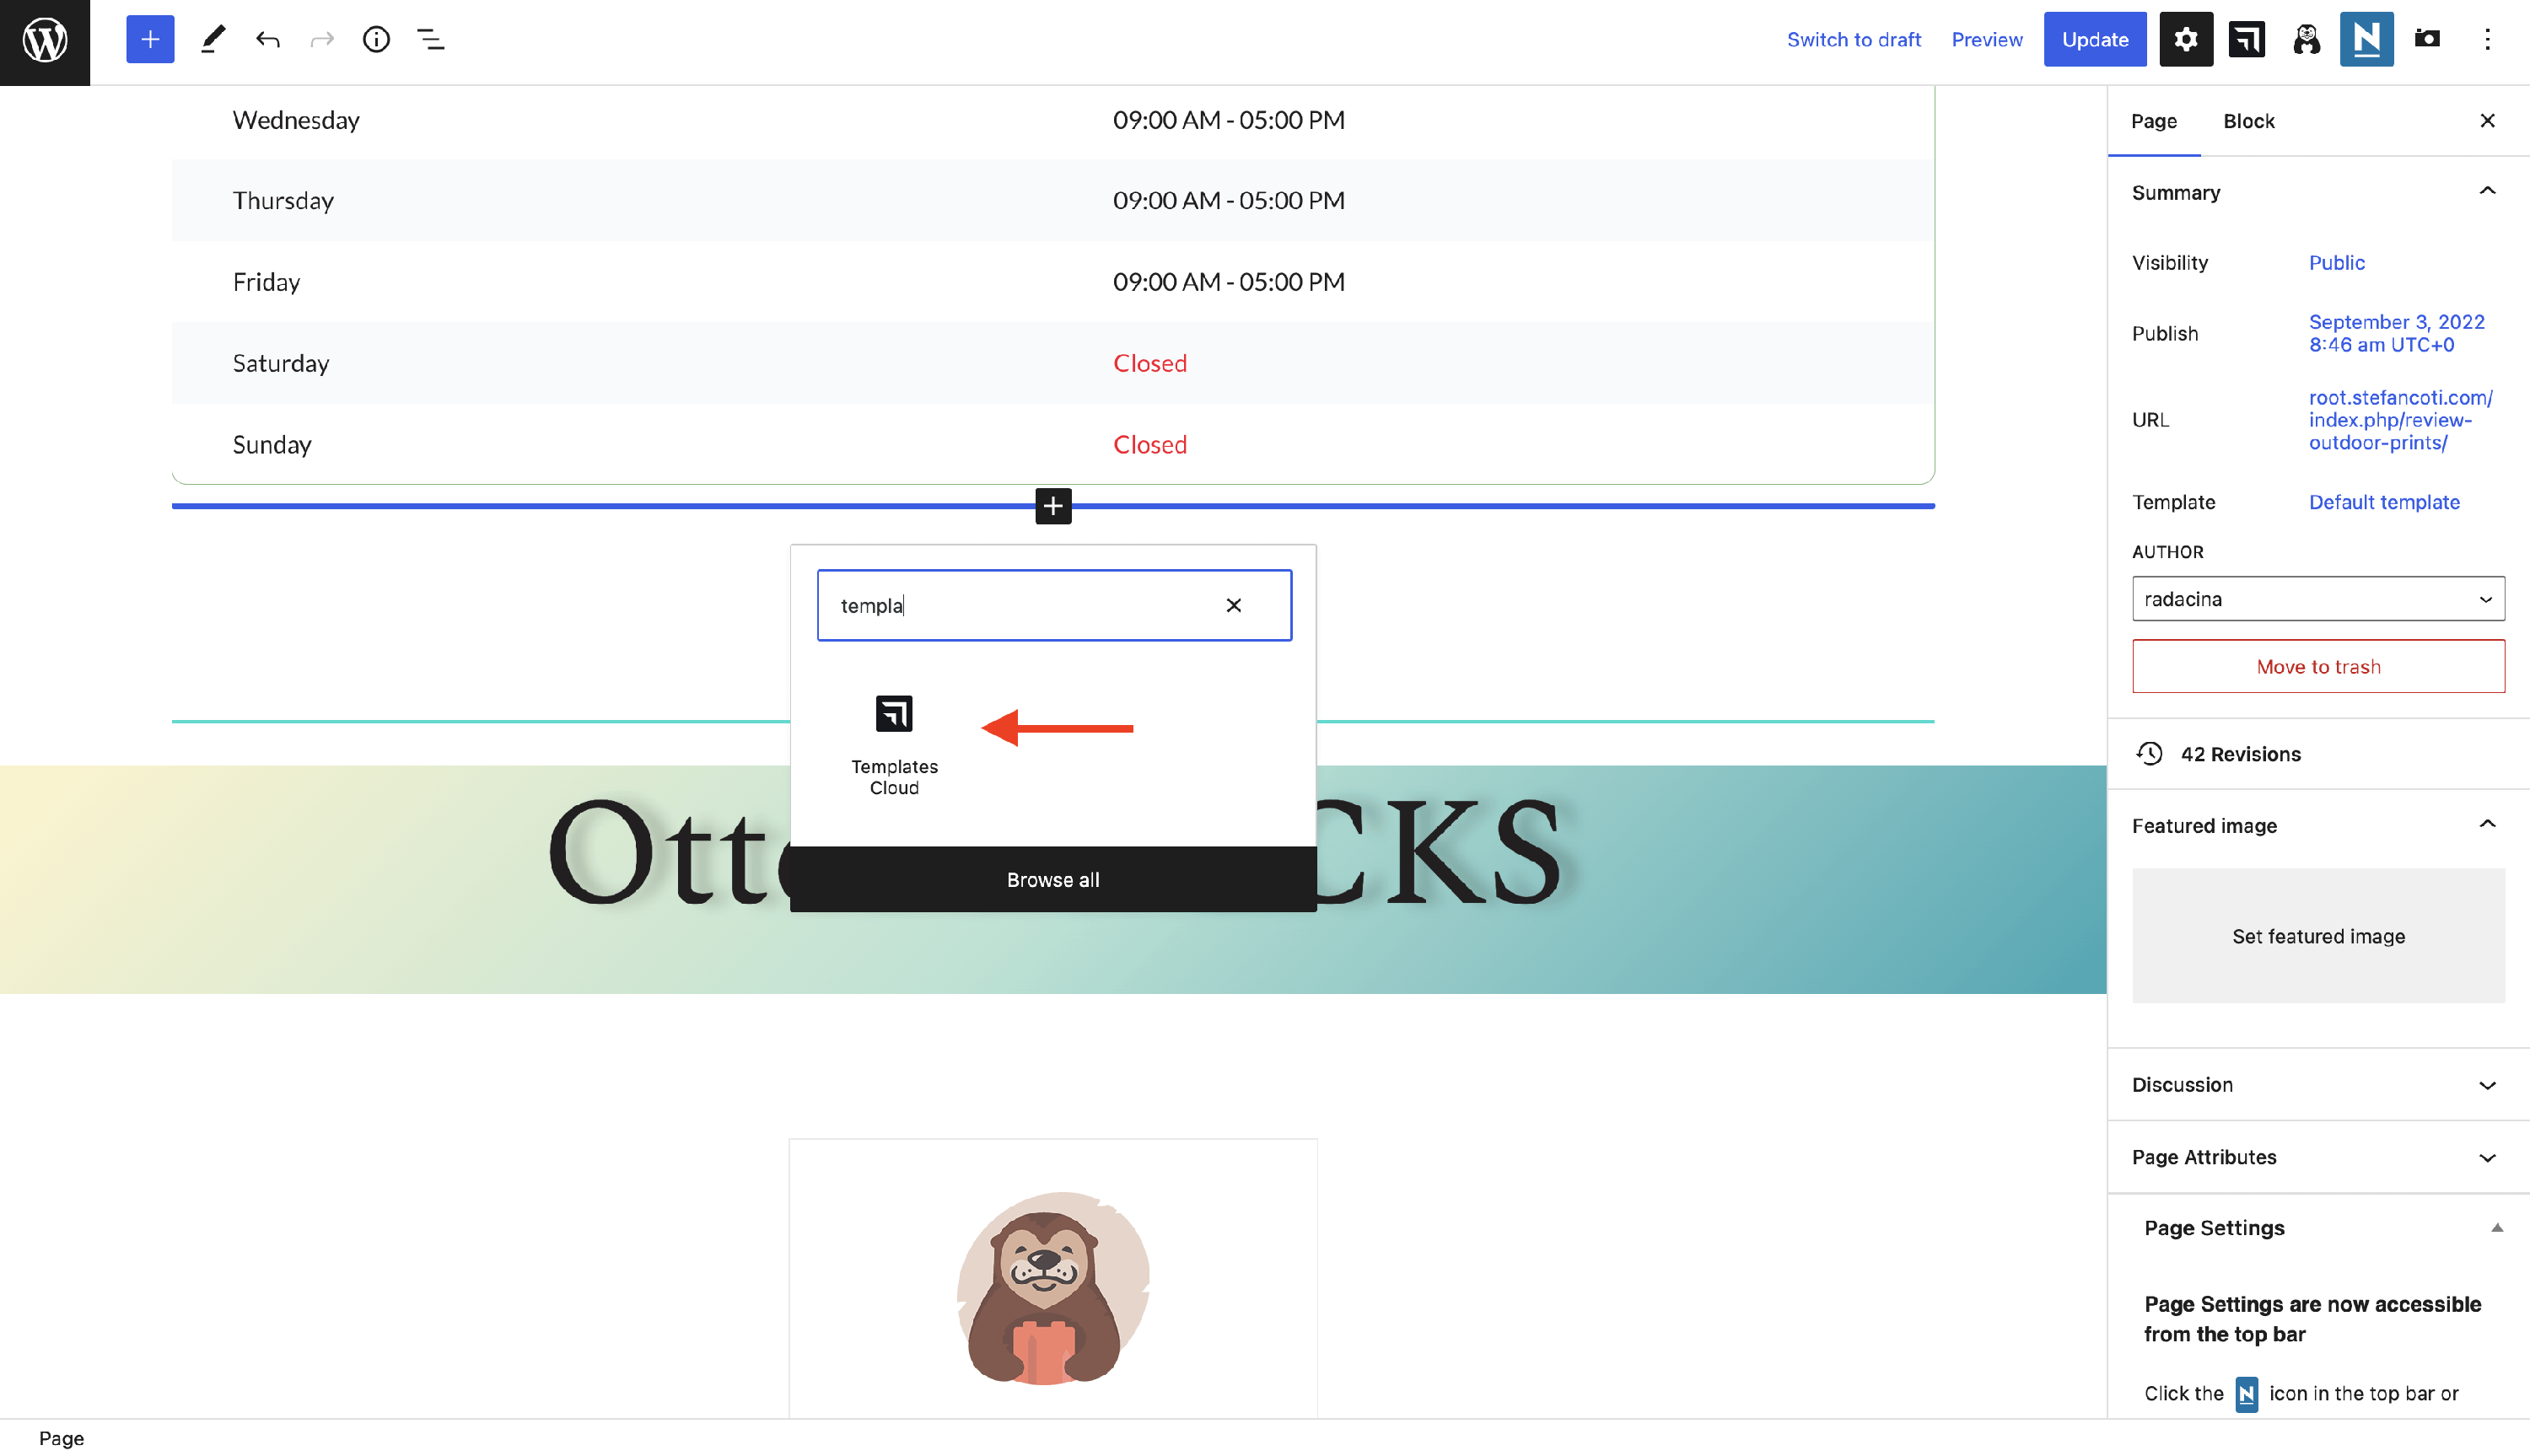Switch to the Block tab
Viewport: 2530px width, 1456px height.
pyautogui.click(x=2248, y=121)
